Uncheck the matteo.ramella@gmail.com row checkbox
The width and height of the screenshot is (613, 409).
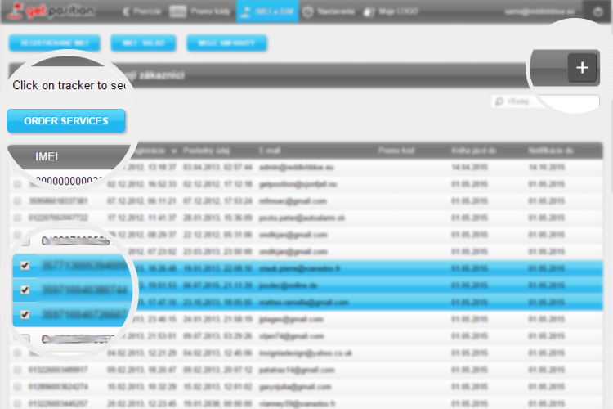25,314
